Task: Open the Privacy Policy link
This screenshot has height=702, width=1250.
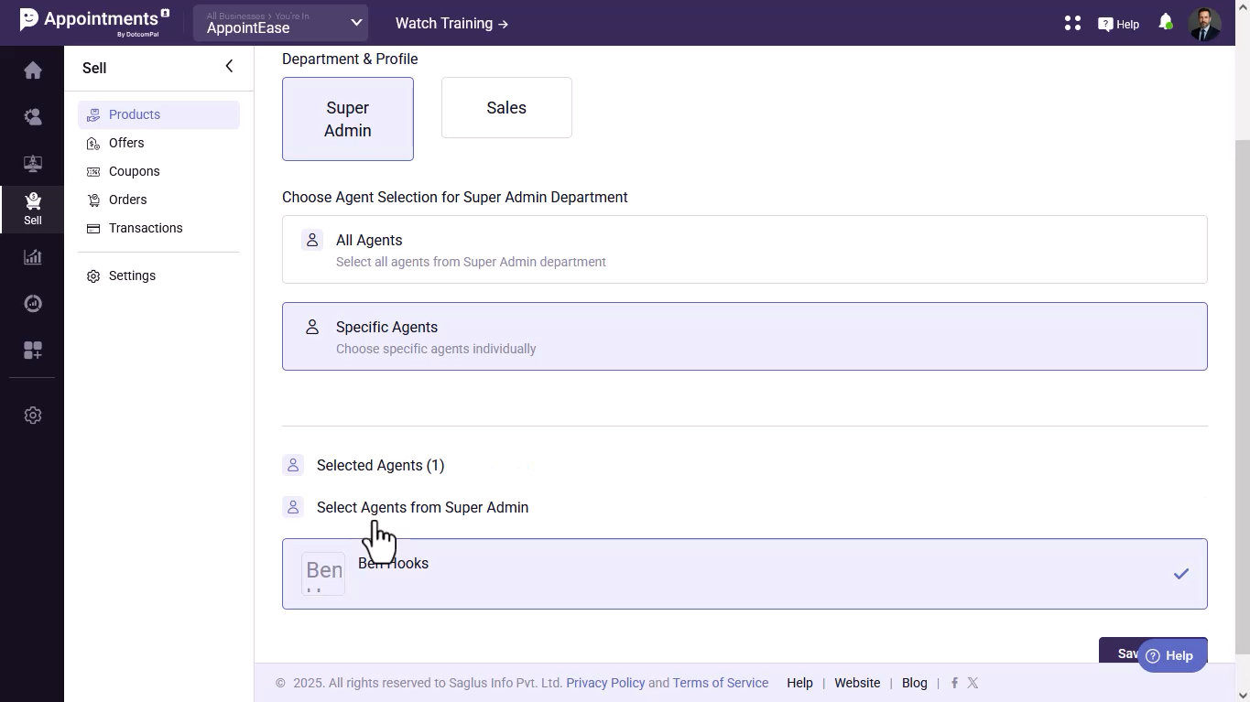Action: click(605, 683)
